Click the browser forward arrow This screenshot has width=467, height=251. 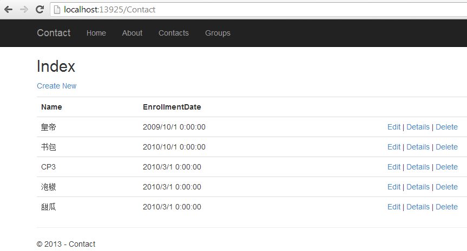click(24, 10)
